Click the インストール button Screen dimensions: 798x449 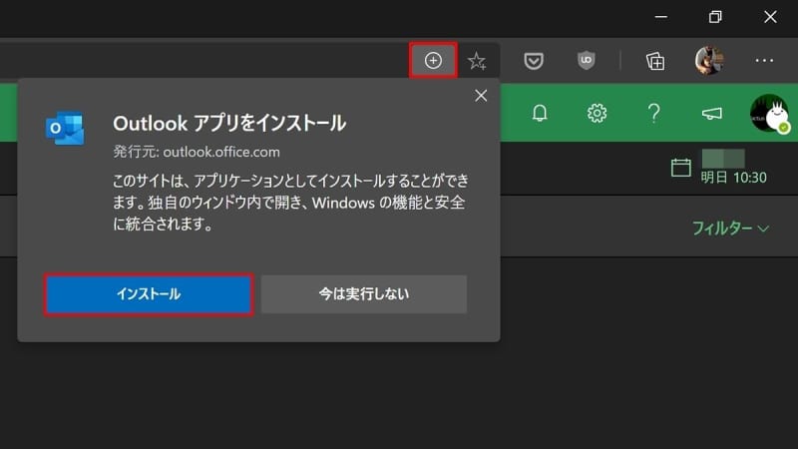149,294
